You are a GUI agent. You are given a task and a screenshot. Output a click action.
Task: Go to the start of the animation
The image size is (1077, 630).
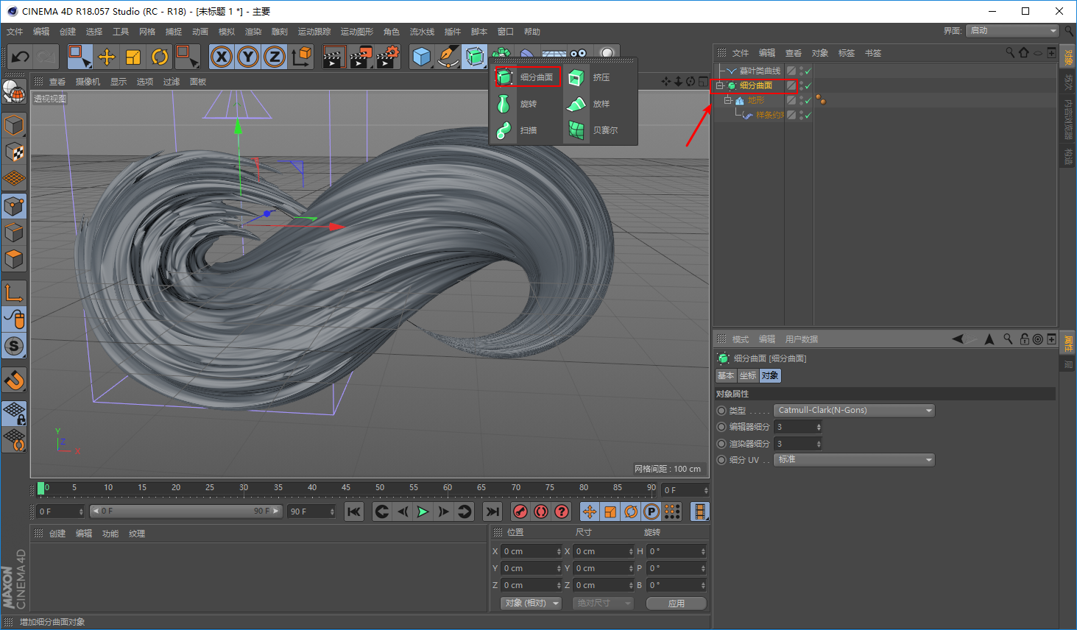tap(354, 512)
